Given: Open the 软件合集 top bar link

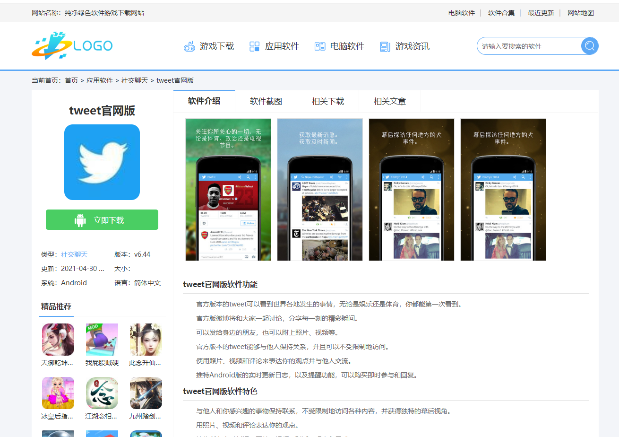Looking at the screenshot, I should tap(501, 13).
